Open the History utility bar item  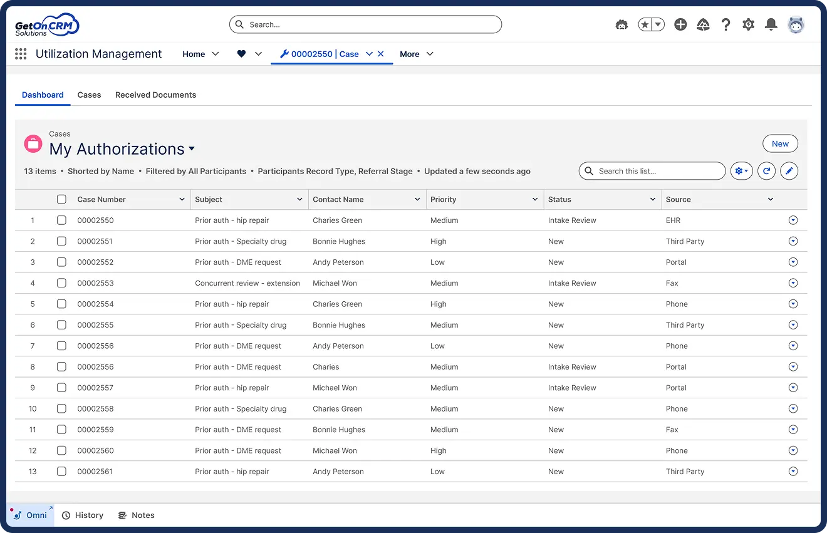coord(83,515)
